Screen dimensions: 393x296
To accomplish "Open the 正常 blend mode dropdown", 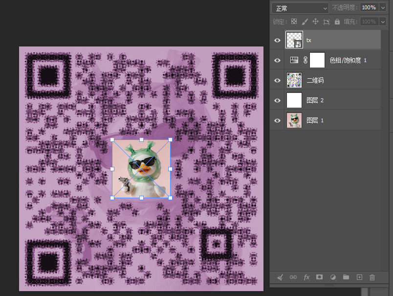I will pos(300,8).
